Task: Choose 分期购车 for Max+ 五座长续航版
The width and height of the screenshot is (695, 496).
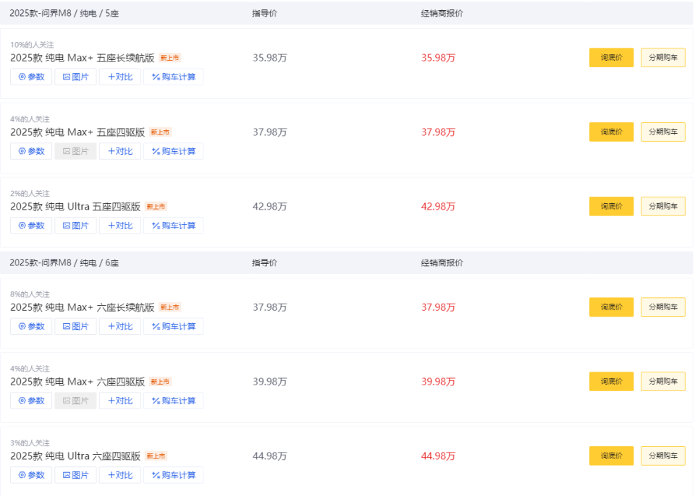Action: (663, 58)
